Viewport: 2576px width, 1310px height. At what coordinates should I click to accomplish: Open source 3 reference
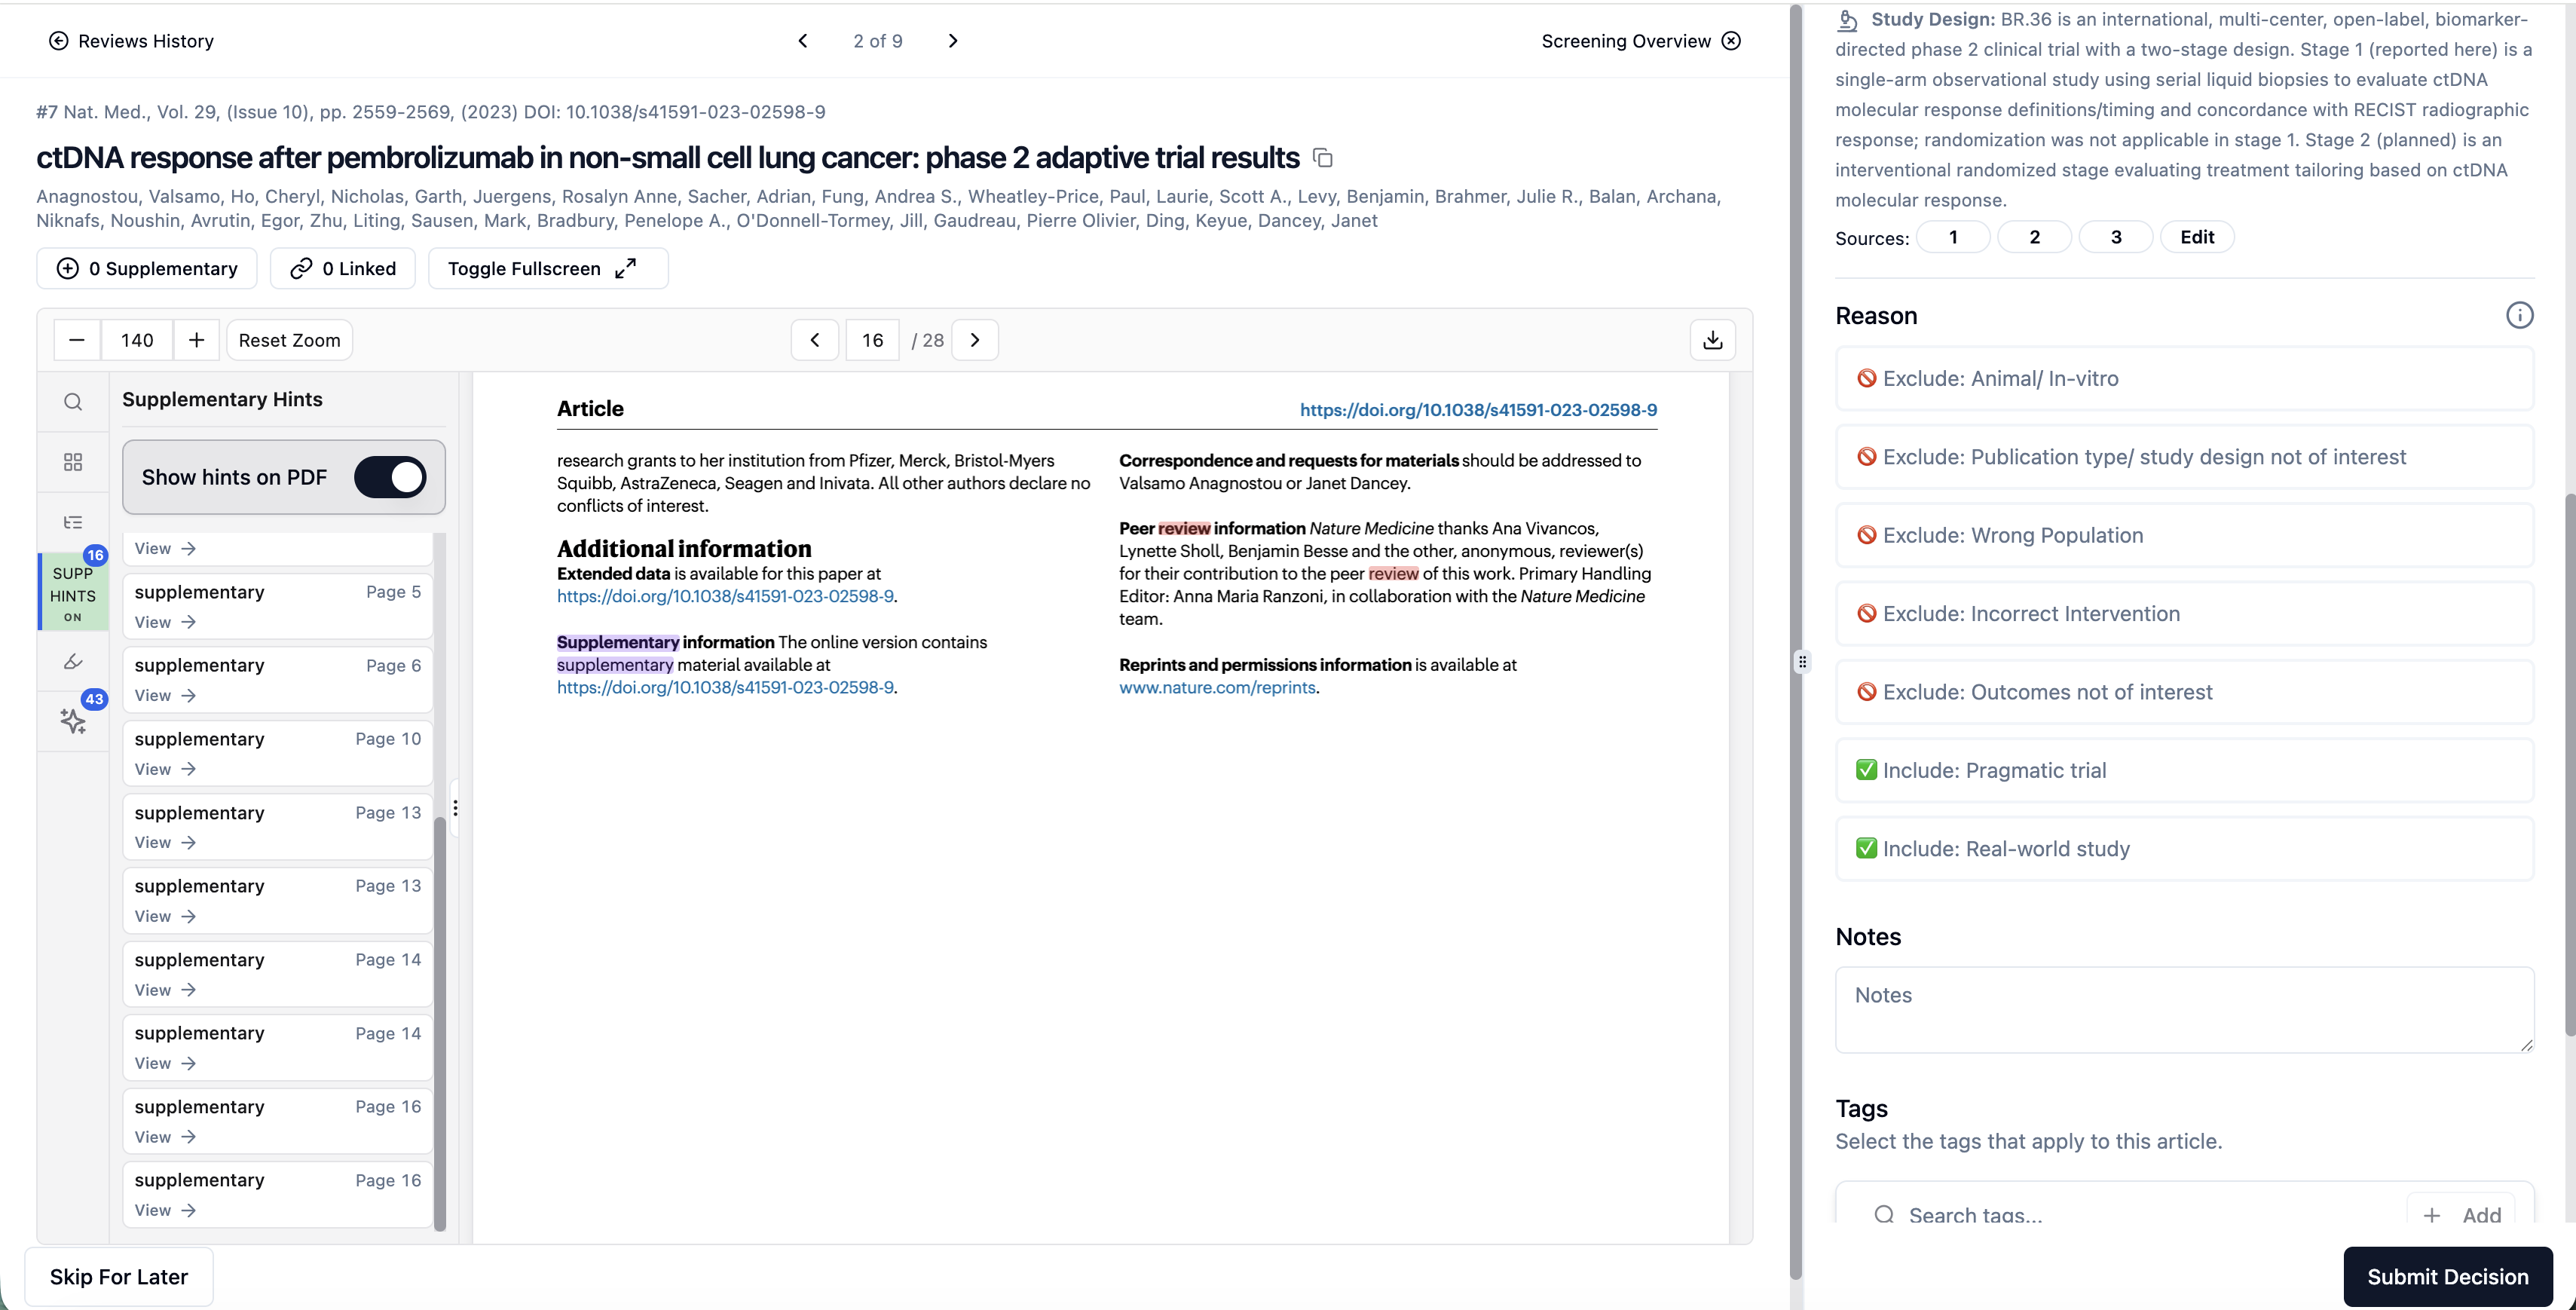tap(2116, 237)
